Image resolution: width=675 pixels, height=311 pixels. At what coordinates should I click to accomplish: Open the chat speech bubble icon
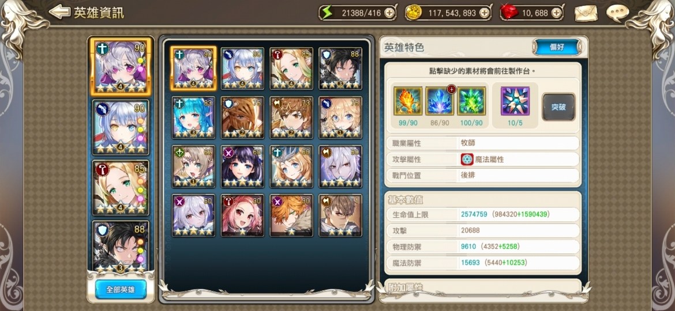click(618, 13)
